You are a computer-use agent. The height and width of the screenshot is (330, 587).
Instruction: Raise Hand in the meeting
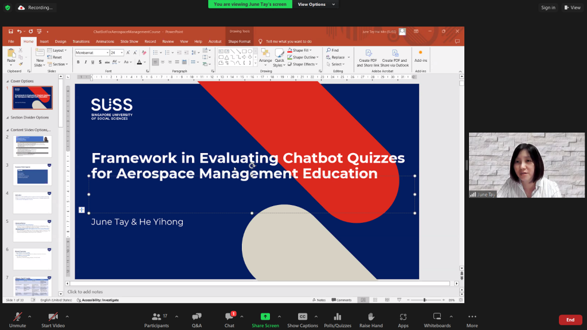[x=371, y=317]
